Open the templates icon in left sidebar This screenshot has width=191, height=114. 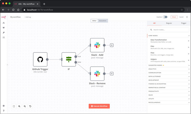(x=4, y=28)
